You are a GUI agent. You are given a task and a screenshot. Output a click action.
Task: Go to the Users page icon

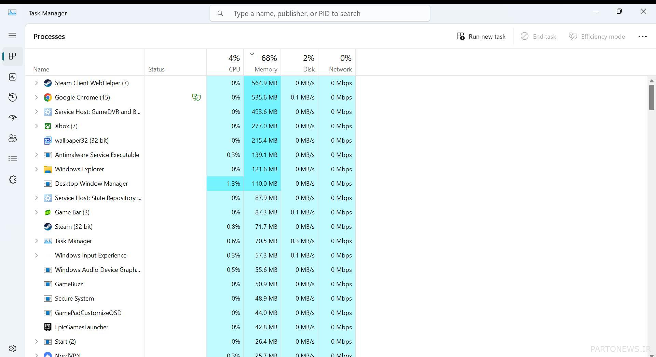(x=13, y=138)
